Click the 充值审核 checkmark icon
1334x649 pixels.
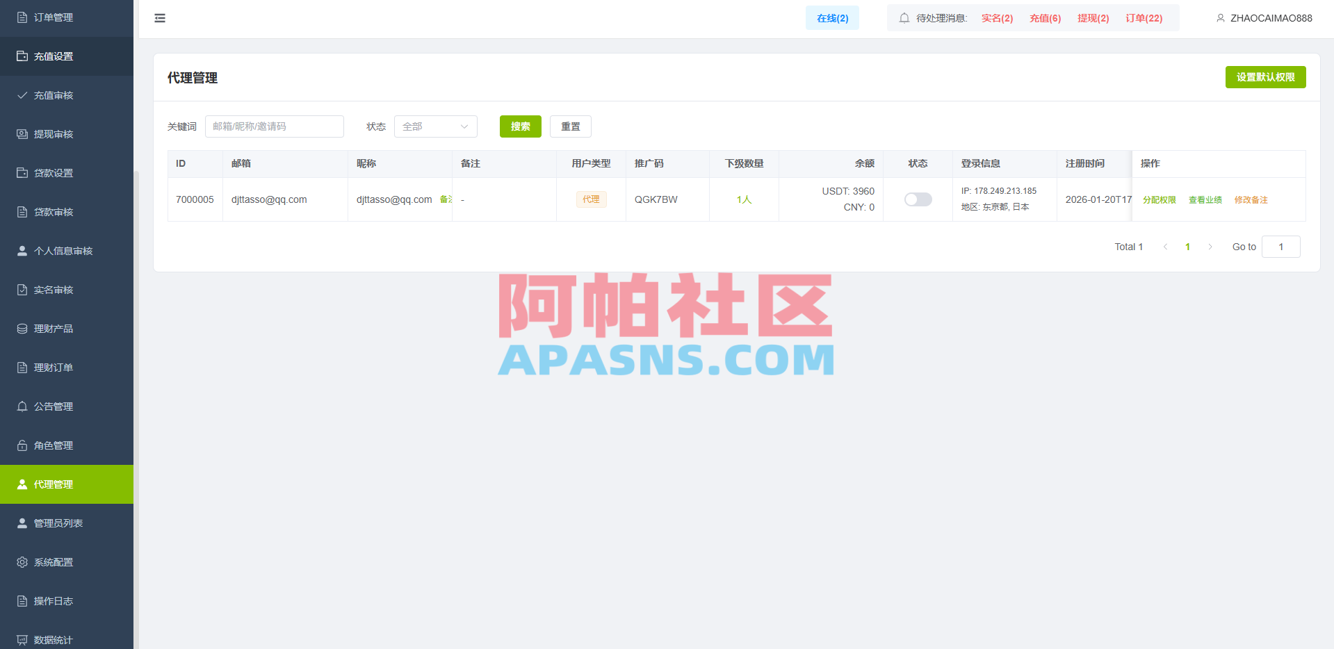[22, 95]
